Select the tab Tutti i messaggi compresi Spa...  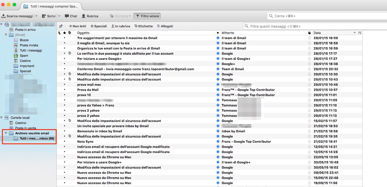(51, 6)
